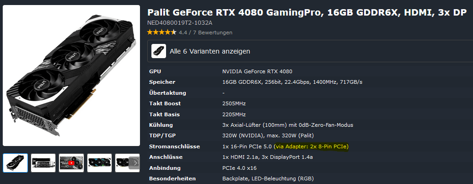Image resolution: width=473 pixels, height=184 pixels.
Task: Click the Stromanschlüsse specification label
Action: (174, 146)
